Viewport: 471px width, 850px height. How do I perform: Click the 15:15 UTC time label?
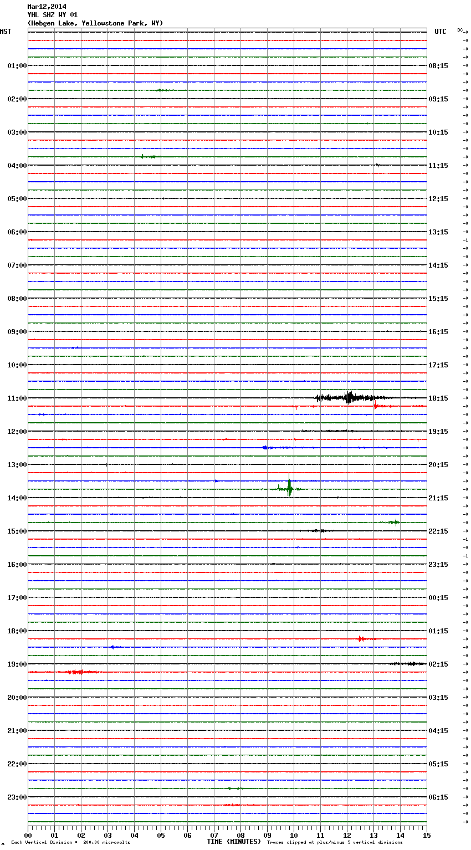pos(438,299)
